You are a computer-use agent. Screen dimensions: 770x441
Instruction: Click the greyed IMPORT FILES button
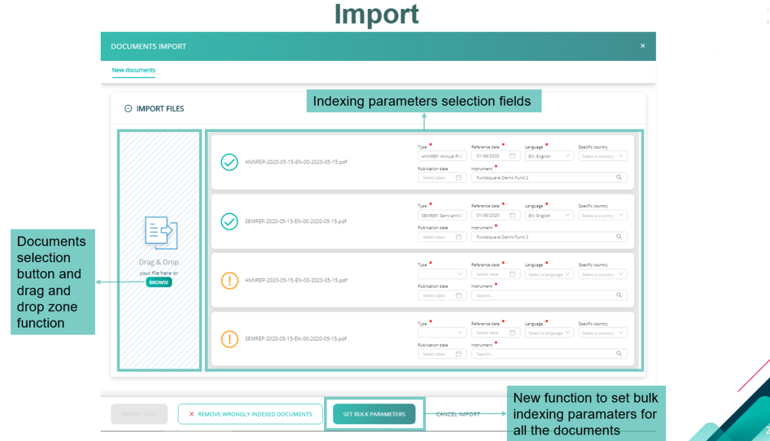pos(139,414)
